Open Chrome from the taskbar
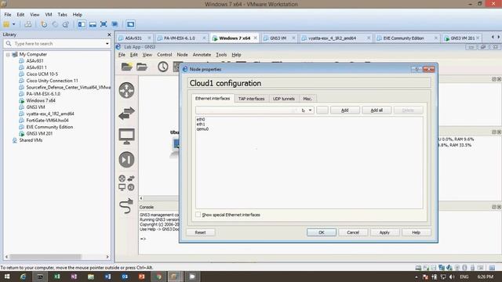Image resolution: width=502 pixels, height=282 pixels. pos(158,277)
